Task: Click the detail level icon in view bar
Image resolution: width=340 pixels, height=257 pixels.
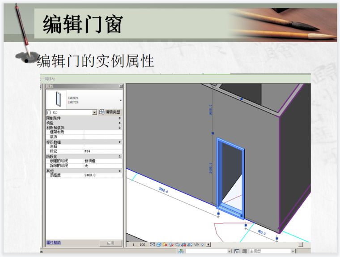Action: point(153,245)
